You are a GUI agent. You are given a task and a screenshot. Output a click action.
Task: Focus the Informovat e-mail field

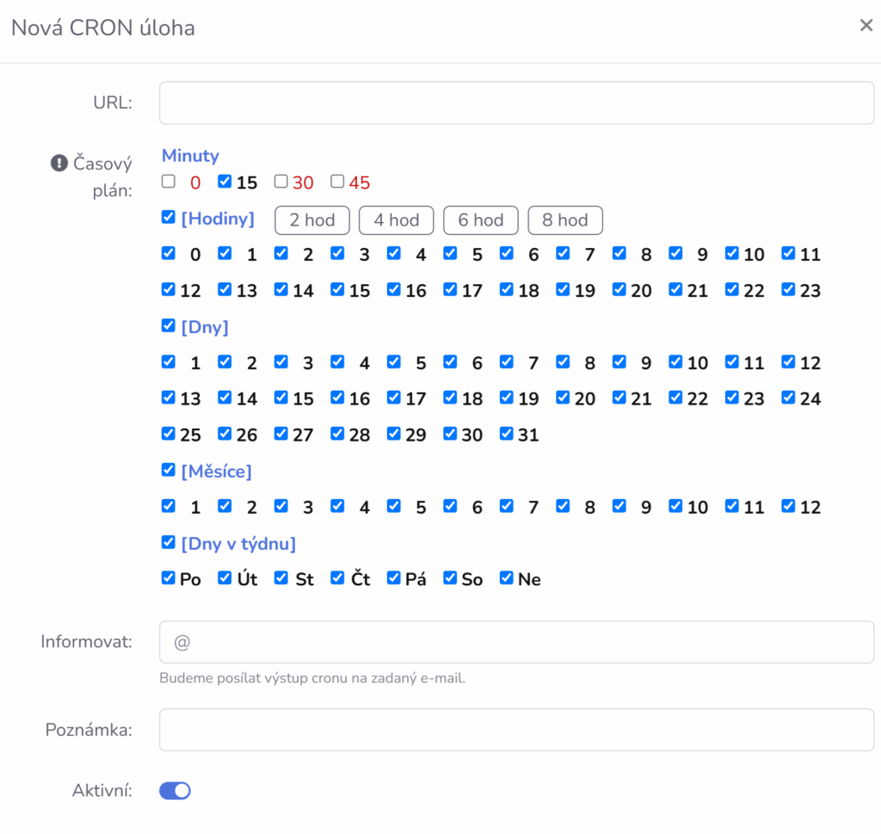click(x=516, y=642)
